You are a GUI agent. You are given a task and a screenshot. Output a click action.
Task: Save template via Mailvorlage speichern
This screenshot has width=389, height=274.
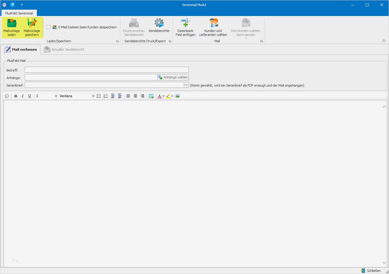pos(32,24)
